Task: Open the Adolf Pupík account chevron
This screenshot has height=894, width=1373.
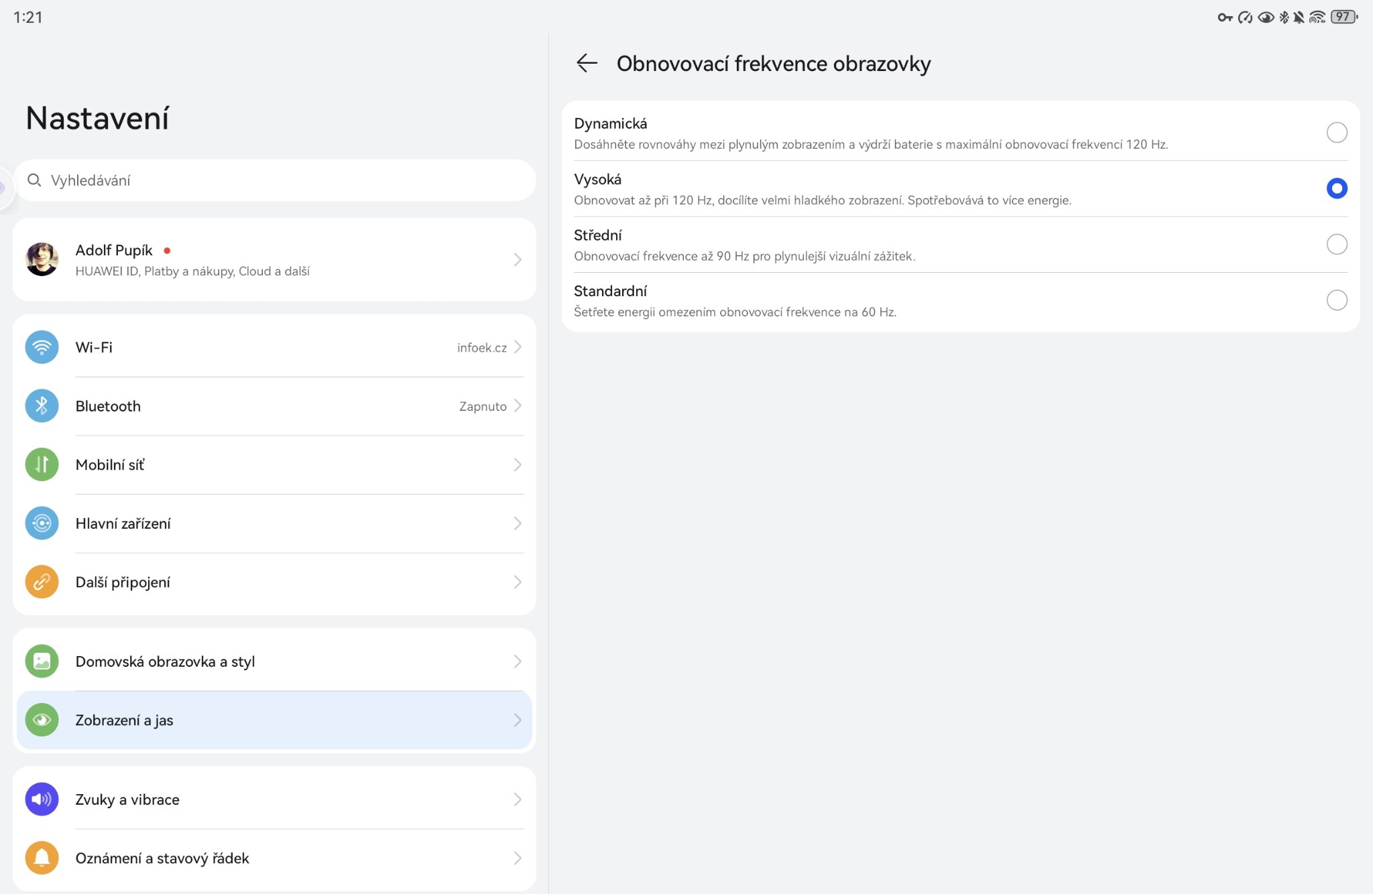Action: tap(518, 259)
